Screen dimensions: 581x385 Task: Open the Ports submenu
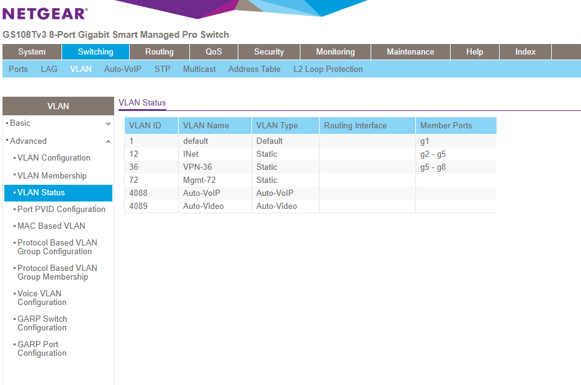click(x=18, y=69)
